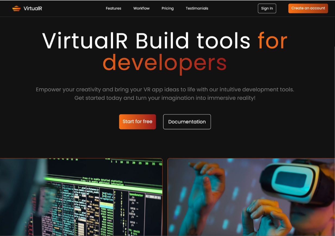Click the VirtualR brand name in header

click(33, 8)
